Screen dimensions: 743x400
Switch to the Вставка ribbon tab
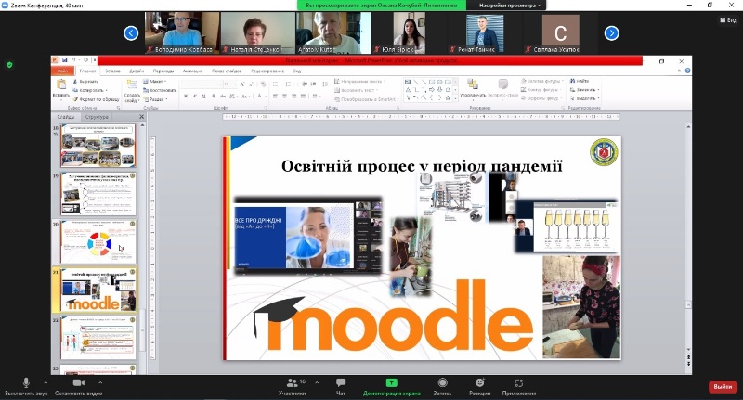[112, 71]
